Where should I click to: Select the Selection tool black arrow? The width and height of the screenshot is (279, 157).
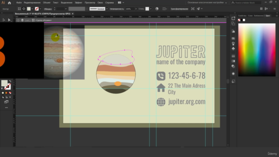point(4,20)
